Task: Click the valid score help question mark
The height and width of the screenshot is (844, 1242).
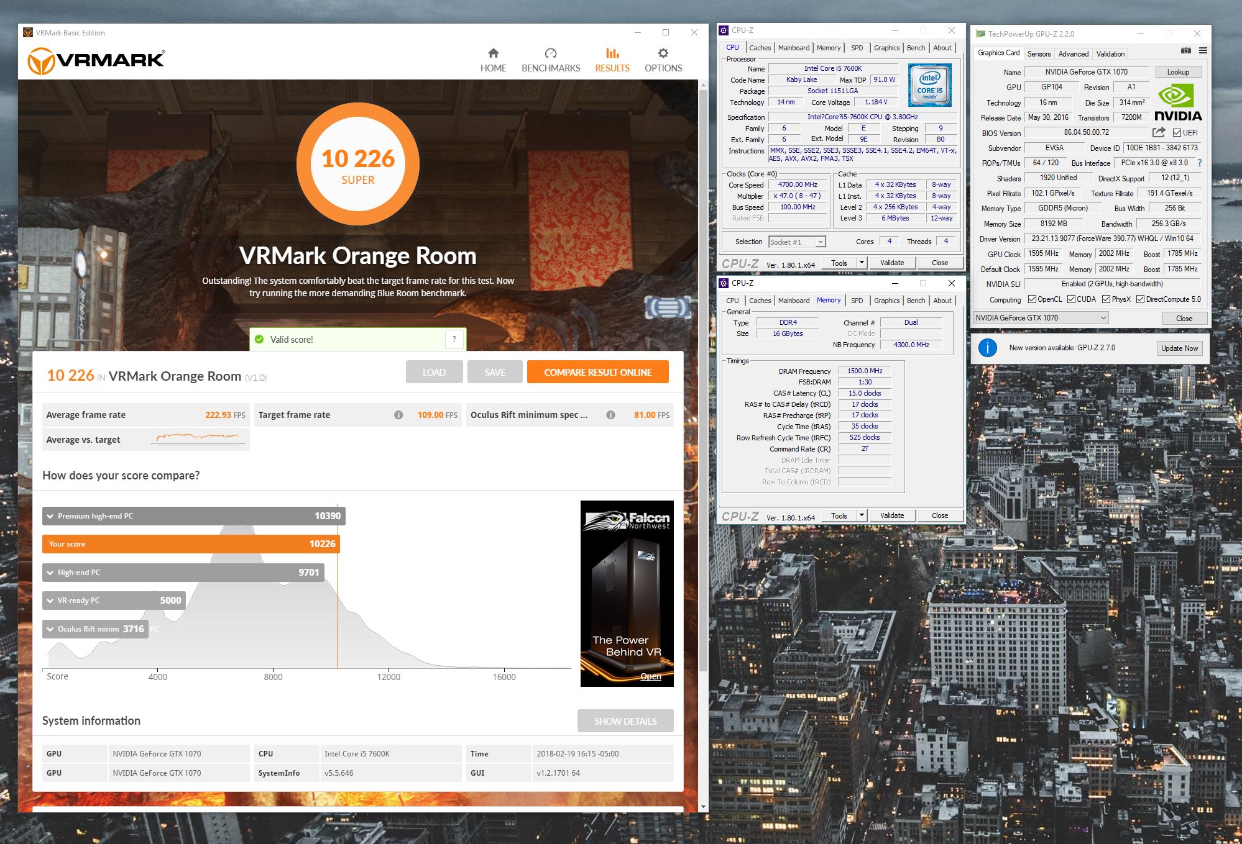Action: click(x=454, y=339)
